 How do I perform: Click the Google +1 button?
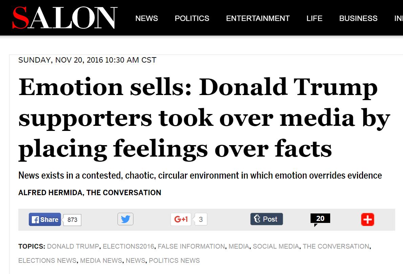181,219
